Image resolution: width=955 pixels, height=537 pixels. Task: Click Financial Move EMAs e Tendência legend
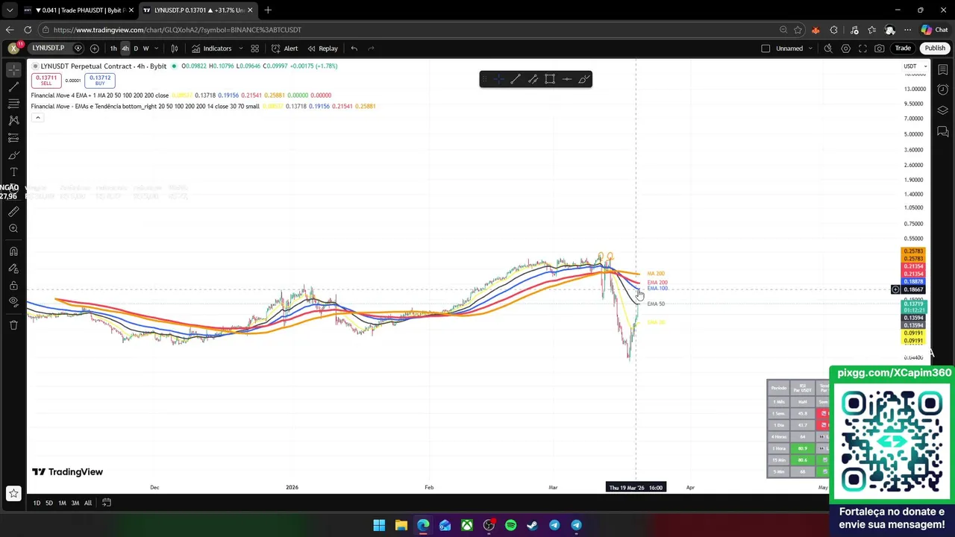click(145, 107)
